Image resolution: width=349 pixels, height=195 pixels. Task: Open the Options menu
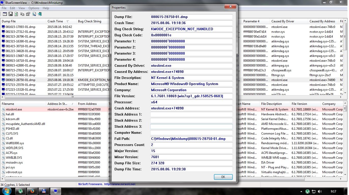[34, 8]
